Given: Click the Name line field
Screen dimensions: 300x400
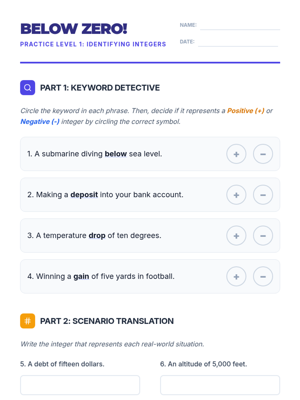Looking at the screenshot, I should click(240, 26).
